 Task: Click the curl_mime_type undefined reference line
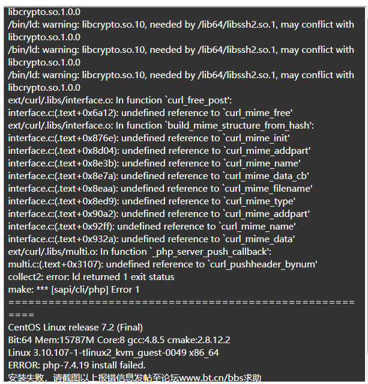tap(152, 201)
